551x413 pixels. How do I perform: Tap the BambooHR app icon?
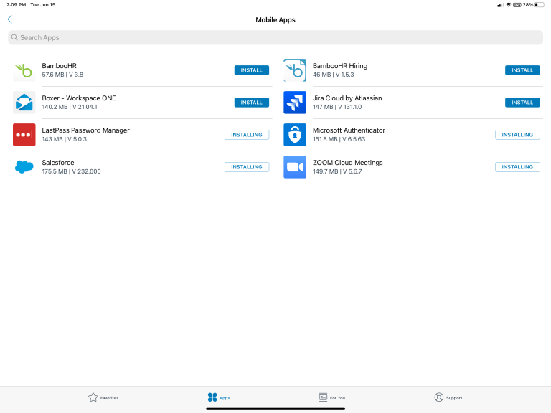pos(24,70)
